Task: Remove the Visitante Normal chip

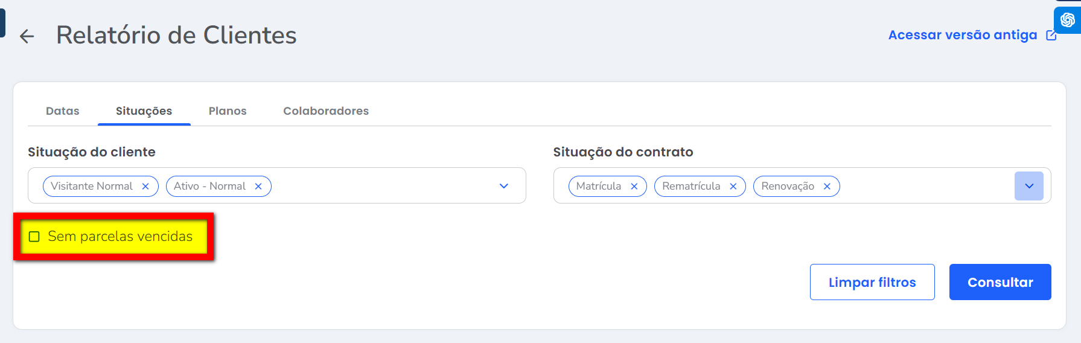Action: (145, 187)
